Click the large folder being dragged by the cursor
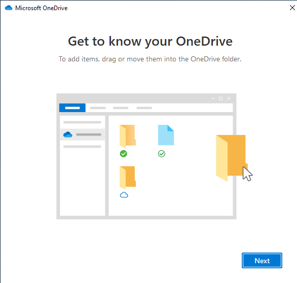 point(231,158)
